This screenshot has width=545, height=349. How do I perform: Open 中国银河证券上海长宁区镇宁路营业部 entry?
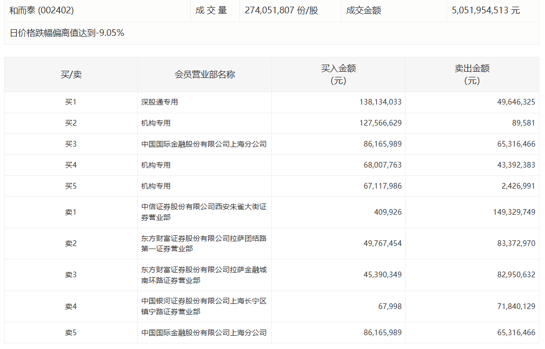[204, 306]
